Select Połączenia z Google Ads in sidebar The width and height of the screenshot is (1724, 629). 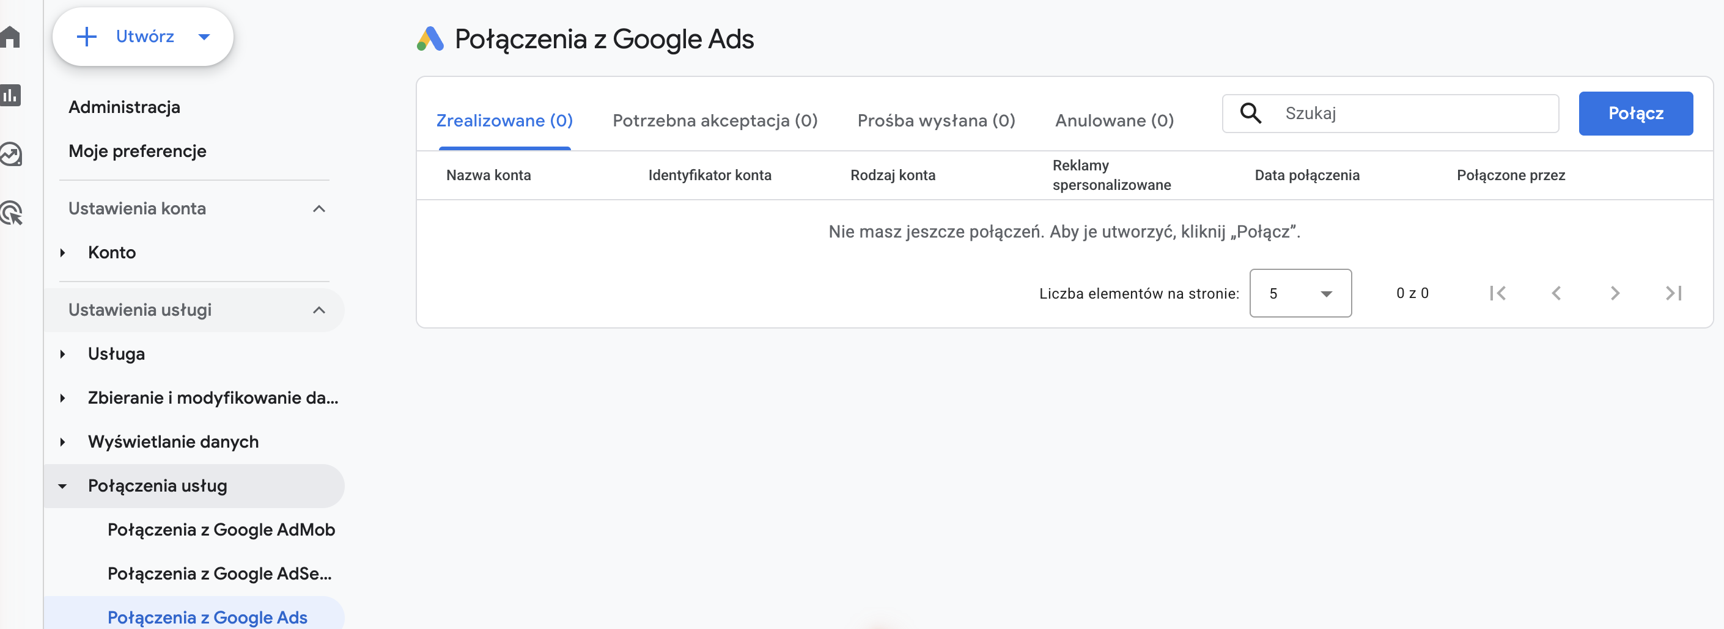click(x=207, y=617)
